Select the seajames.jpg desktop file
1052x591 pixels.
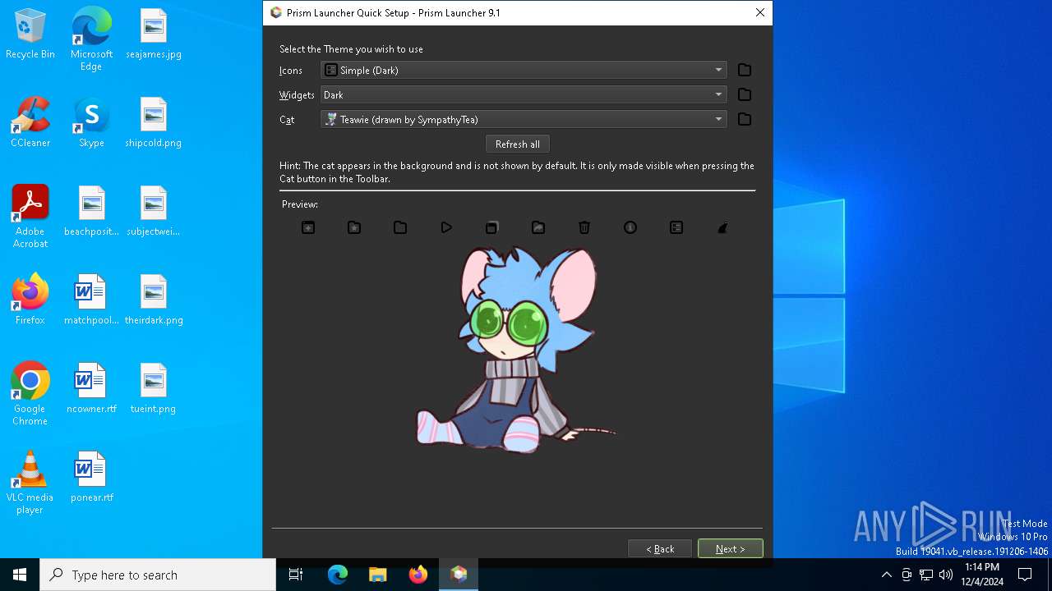[154, 34]
